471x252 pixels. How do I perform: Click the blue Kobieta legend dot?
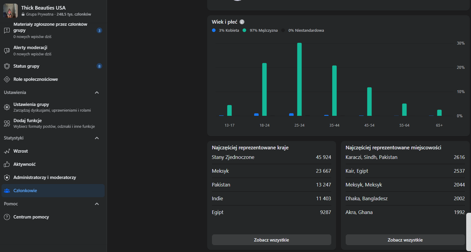pos(214,30)
